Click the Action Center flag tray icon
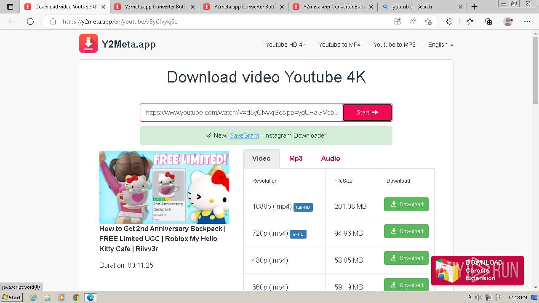The width and height of the screenshot is (539, 303). click(499, 298)
